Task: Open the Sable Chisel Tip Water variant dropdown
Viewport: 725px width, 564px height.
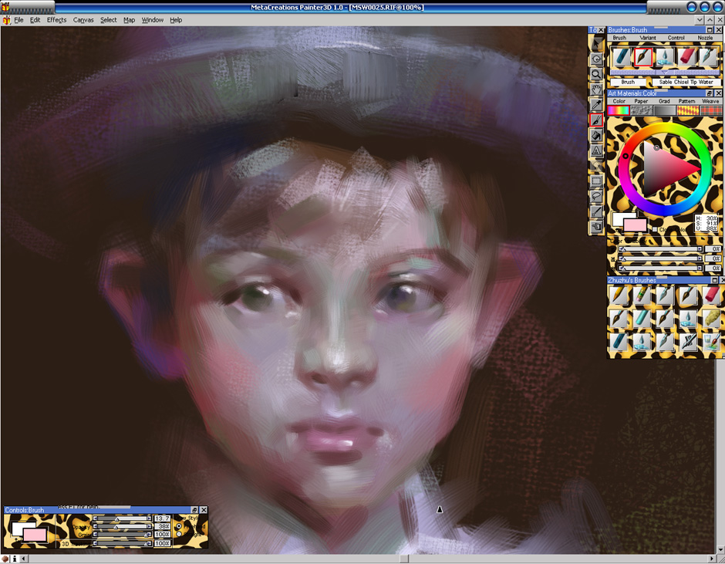Action: (x=686, y=82)
